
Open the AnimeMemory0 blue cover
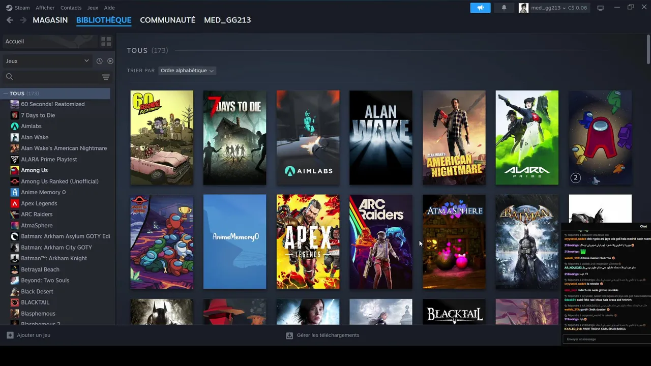point(234,241)
